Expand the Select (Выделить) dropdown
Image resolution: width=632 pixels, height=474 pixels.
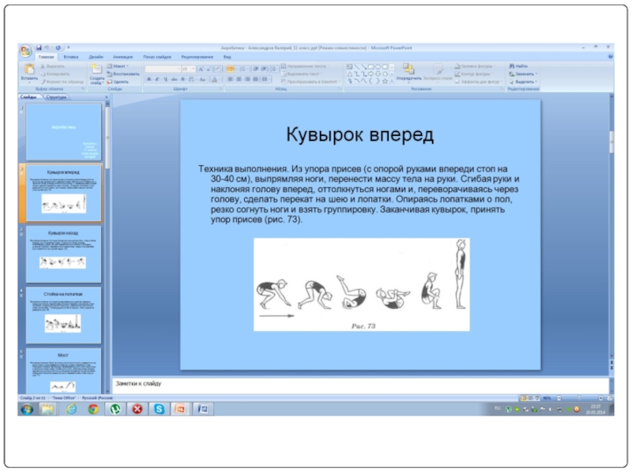coord(525,81)
